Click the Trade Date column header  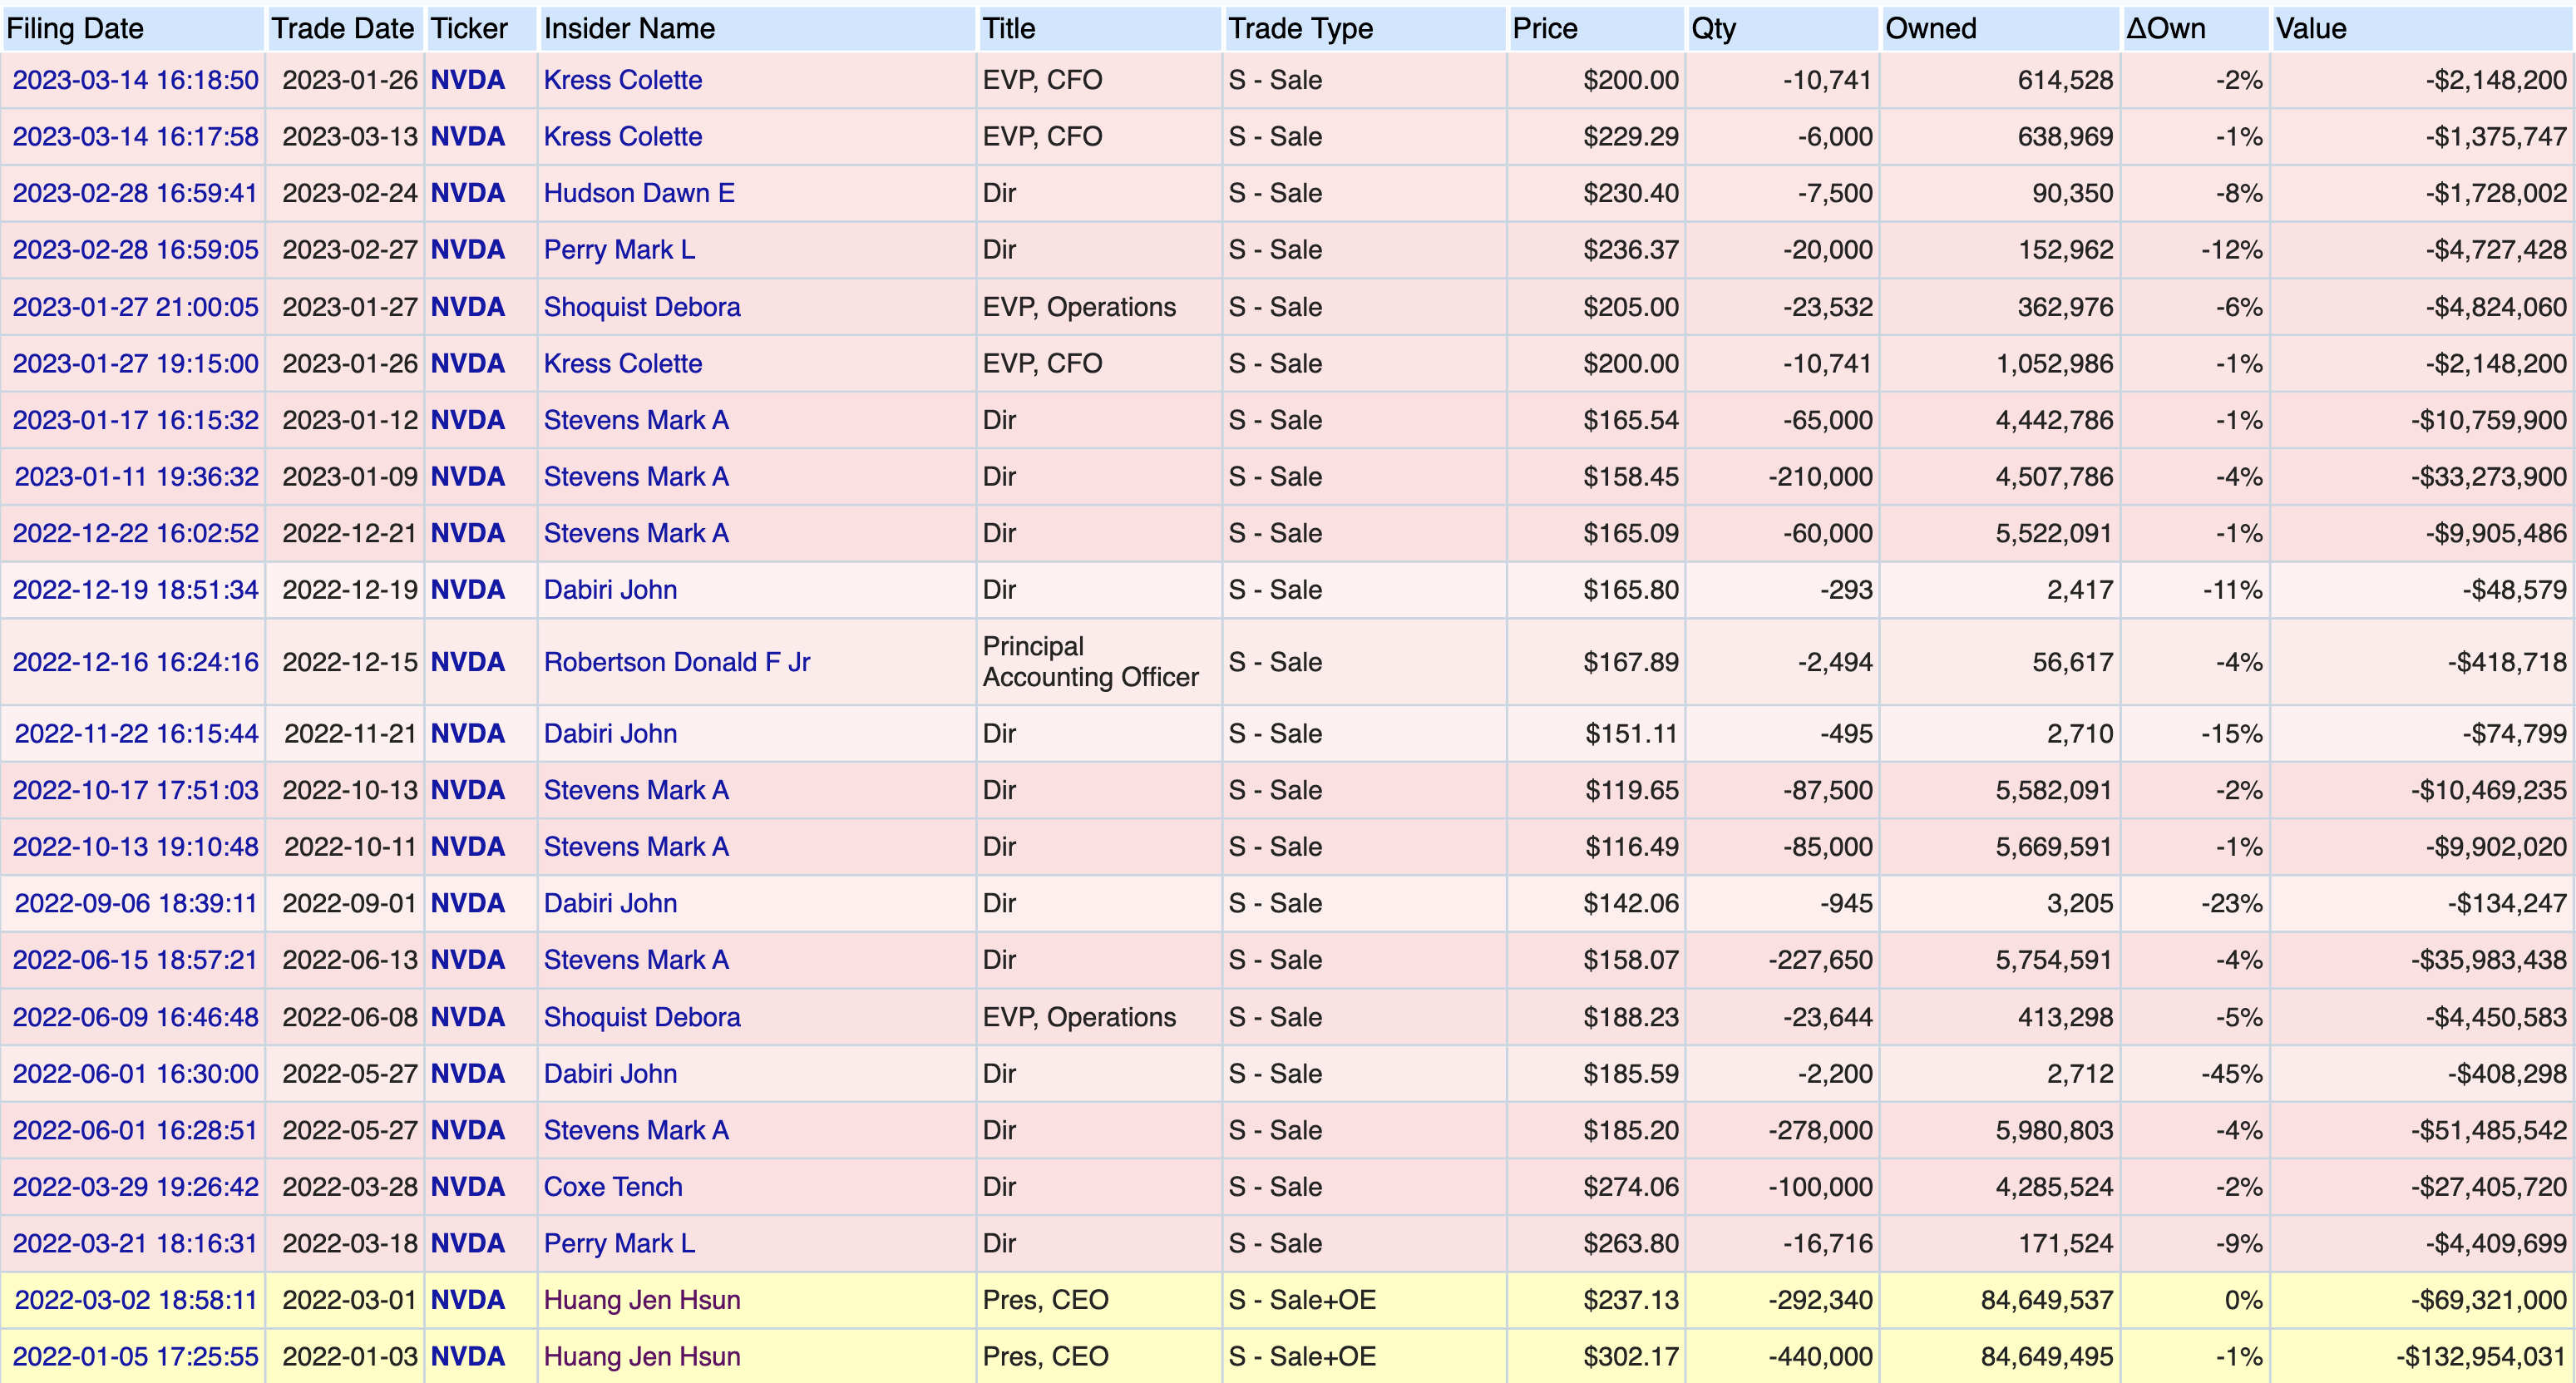point(342,28)
